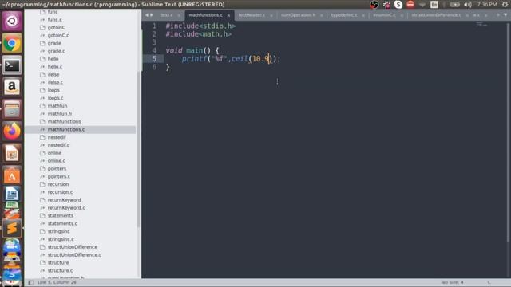Open the Amazon launcher icon
The height and width of the screenshot is (287, 511).
click(x=12, y=87)
